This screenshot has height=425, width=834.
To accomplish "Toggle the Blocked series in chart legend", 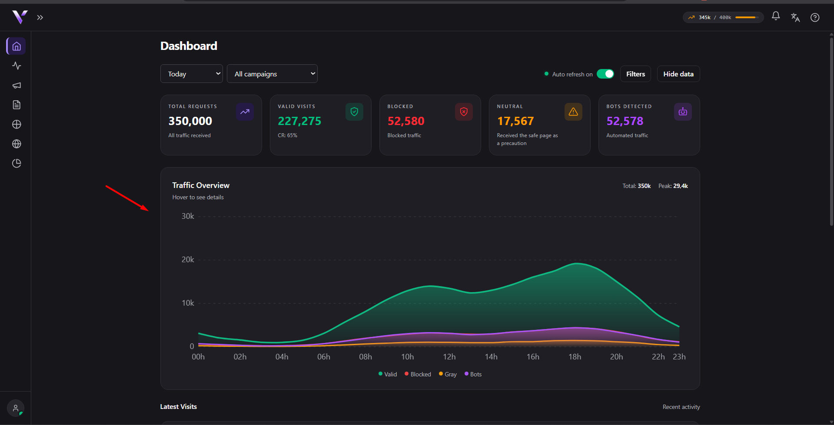I will point(418,374).
